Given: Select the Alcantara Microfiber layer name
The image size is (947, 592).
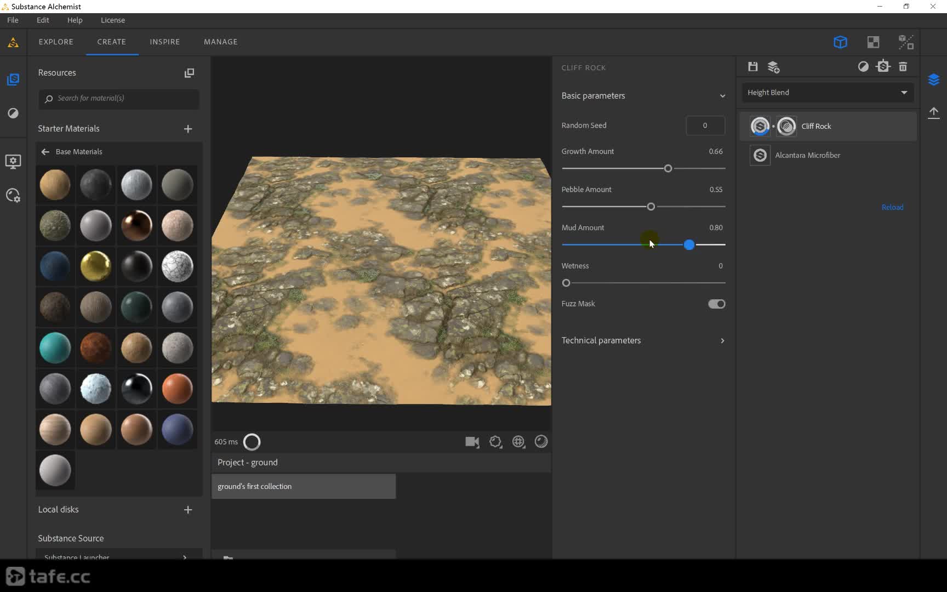Looking at the screenshot, I should pos(807,156).
